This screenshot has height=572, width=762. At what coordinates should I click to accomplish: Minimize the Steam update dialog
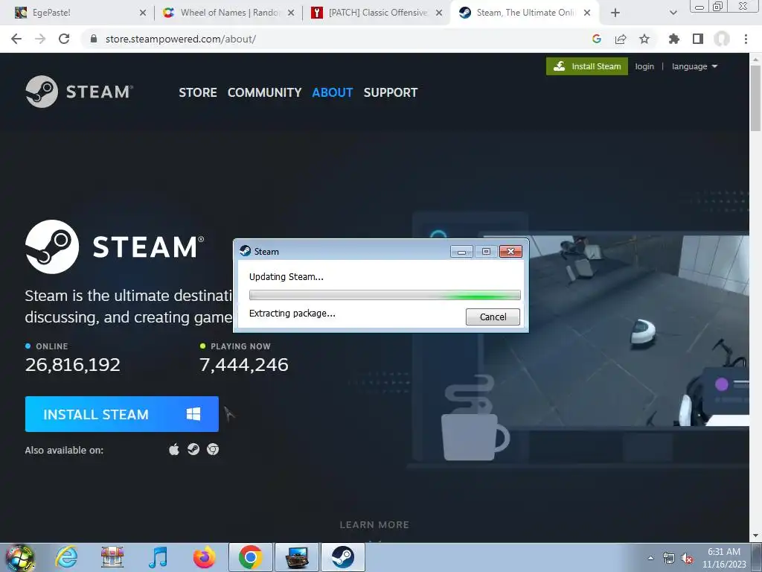[x=461, y=251]
